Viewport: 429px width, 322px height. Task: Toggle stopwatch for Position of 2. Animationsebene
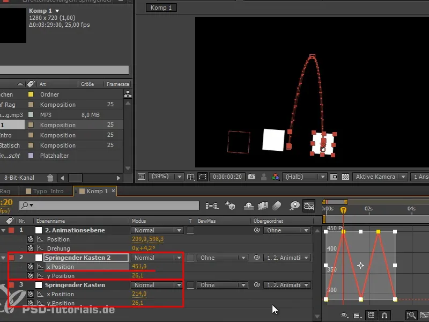(x=31, y=239)
